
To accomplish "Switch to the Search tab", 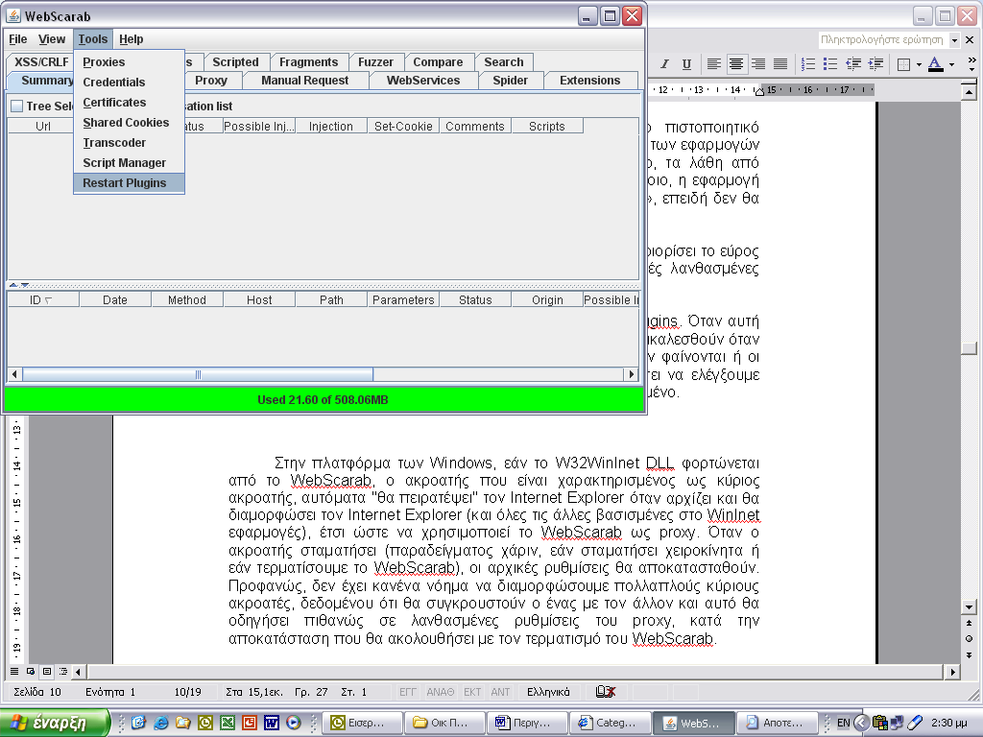I will click(x=503, y=62).
